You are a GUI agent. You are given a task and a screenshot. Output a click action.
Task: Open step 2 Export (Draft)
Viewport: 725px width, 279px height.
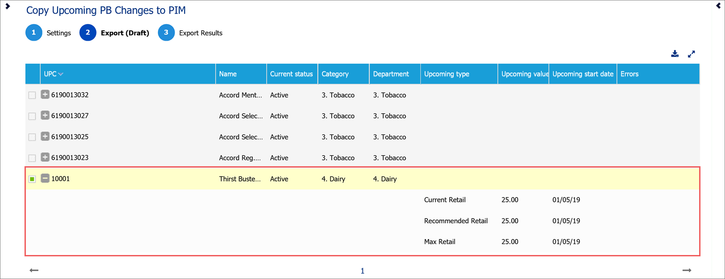tap(114, 33)
